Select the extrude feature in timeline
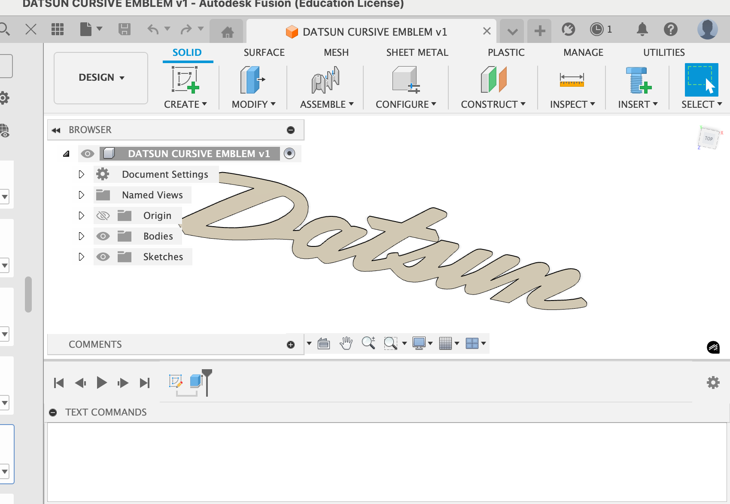The height and width of the screenshot is (504, 730). 196,381
